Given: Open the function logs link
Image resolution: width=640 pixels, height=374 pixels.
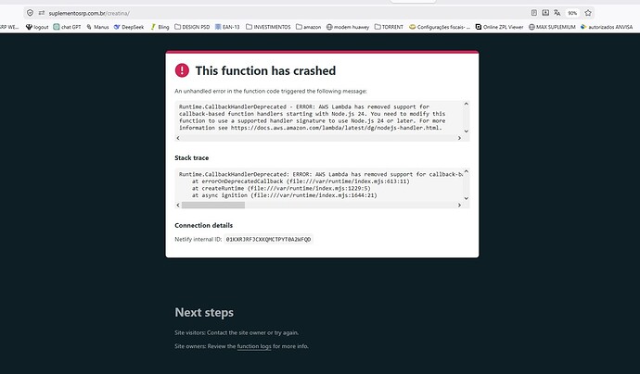Looking at the screenshot, I should click(x=254, y=346).
